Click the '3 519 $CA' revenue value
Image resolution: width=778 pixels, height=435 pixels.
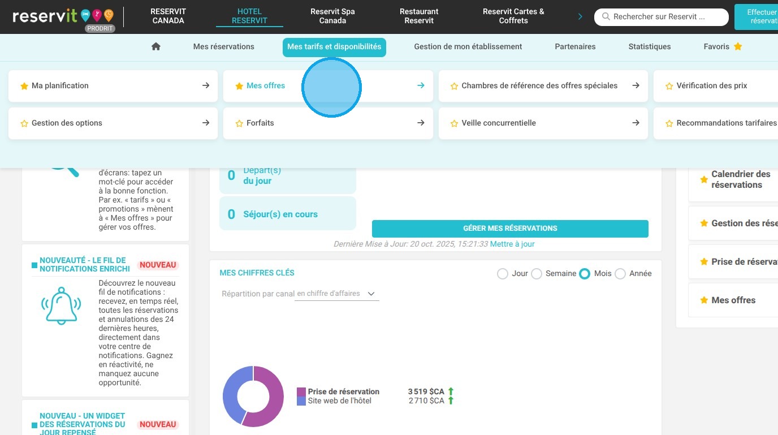coord(426,392)
